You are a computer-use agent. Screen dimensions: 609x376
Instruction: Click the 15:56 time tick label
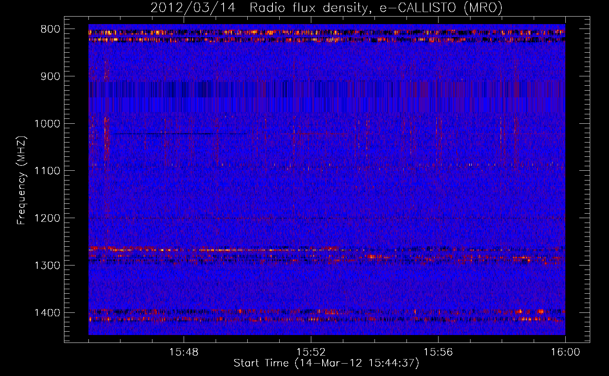(438, 352)
